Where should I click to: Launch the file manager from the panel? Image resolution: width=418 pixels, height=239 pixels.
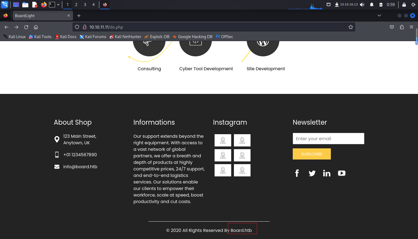click(25, 4)
